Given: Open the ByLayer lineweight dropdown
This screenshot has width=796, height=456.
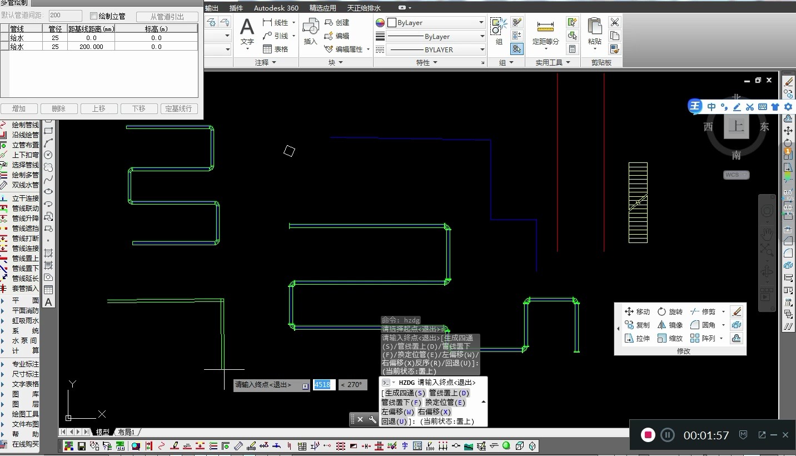Looking at the screenshot, I should (x=436, y=36).
